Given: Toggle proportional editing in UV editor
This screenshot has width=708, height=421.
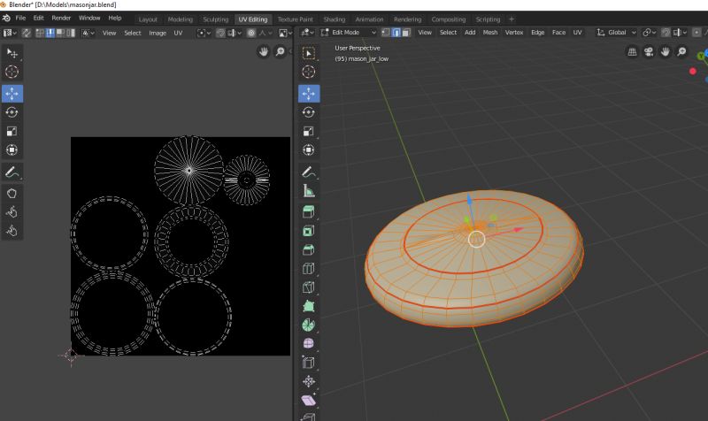Looking at the screenshot, I should tap(251, 33).
